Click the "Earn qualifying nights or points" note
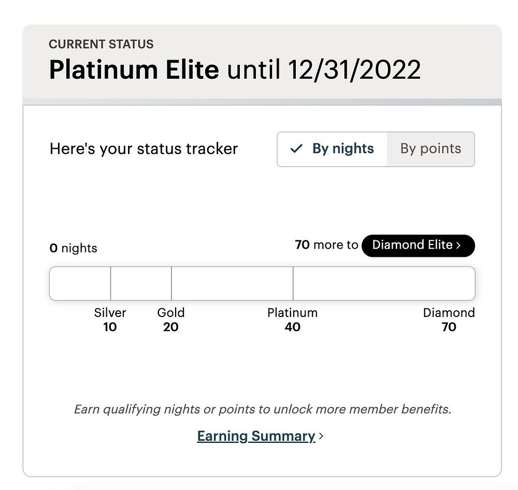Screen dimensions: 518x490 (x=263, y=409)
